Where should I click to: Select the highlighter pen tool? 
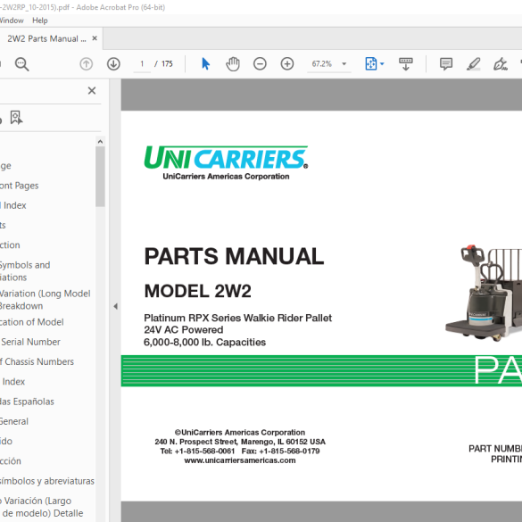473,64
